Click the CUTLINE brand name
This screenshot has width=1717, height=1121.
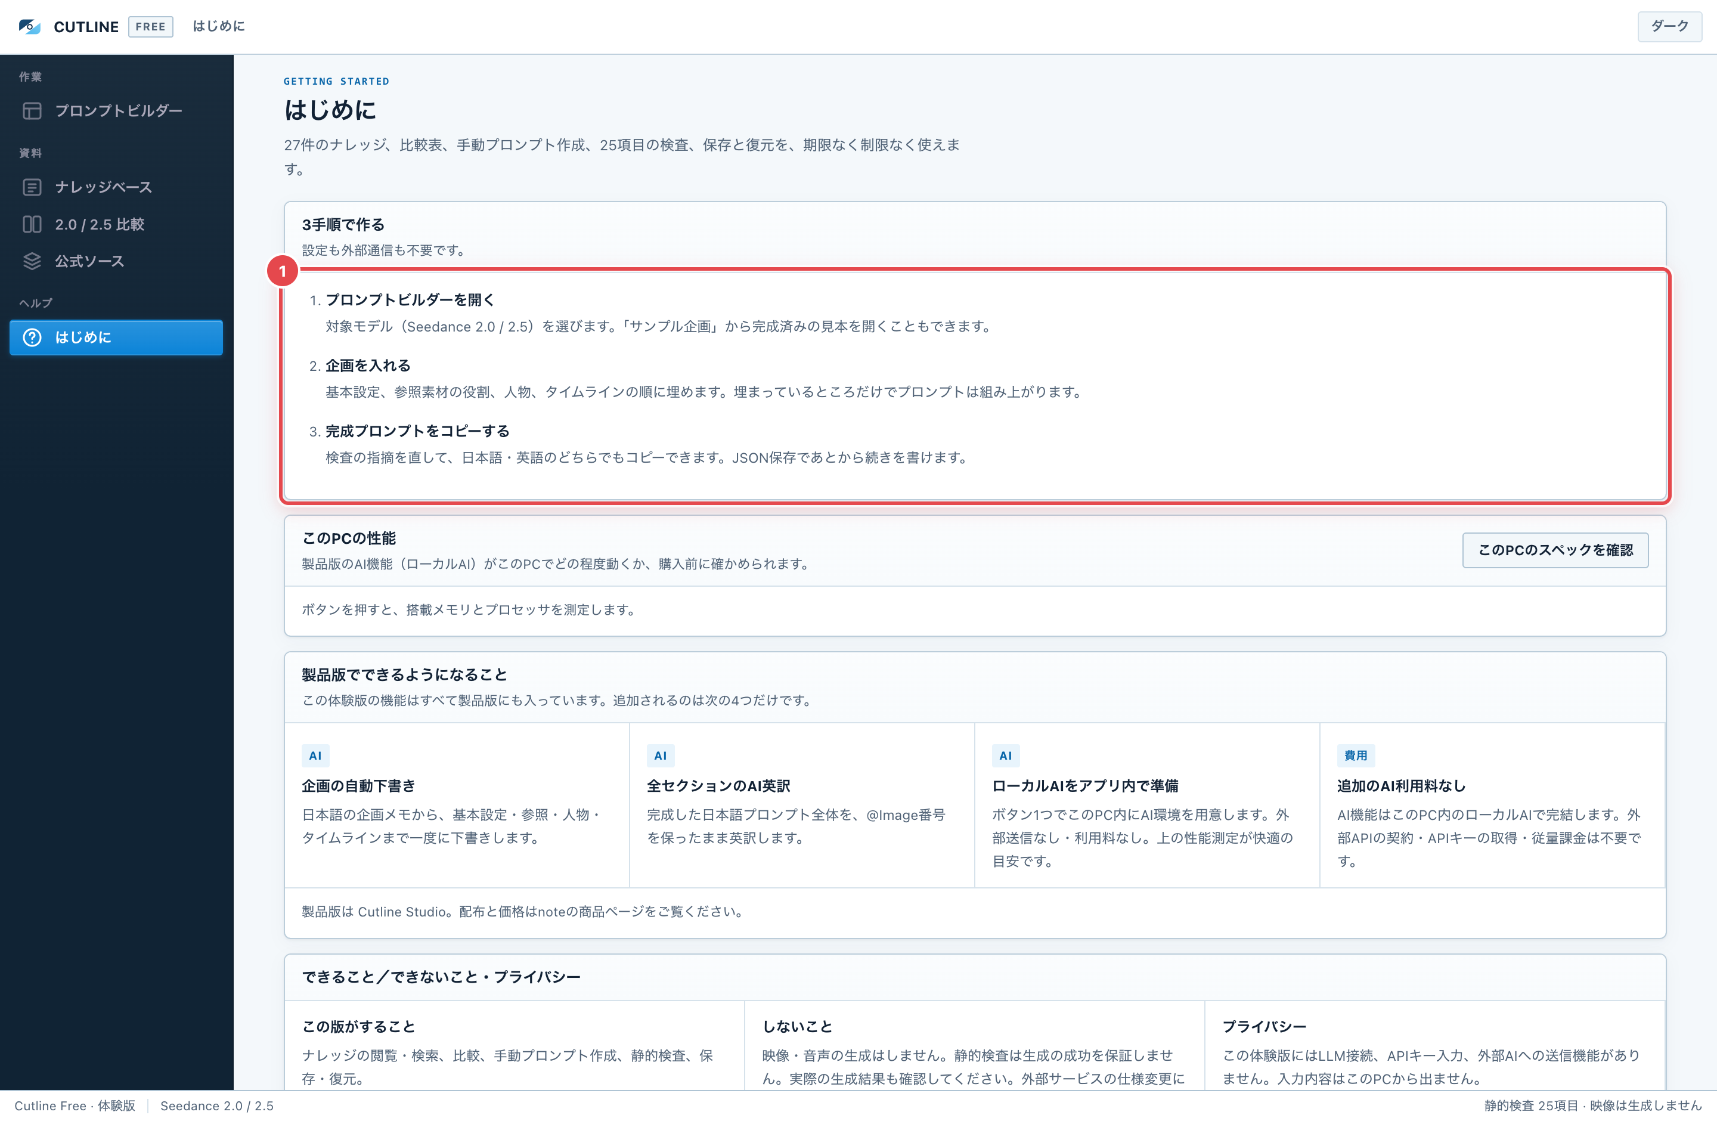(86, 27)
